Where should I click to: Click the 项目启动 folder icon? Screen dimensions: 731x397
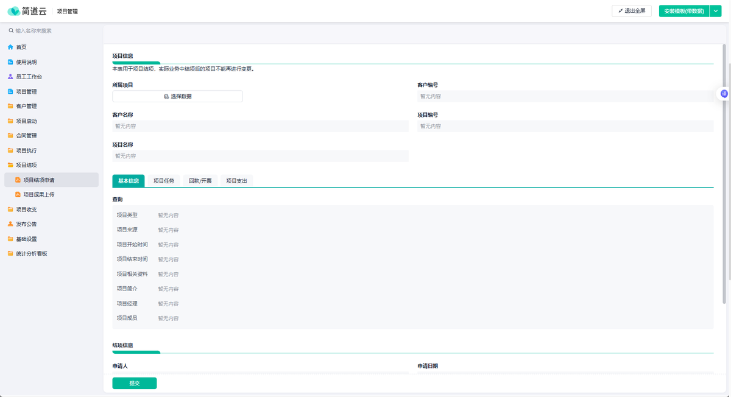(x=10, y=121)
